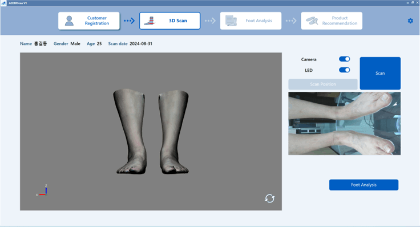Start scanning with the big Scan button
420x227 pixels.
click(x=380, y=73)
